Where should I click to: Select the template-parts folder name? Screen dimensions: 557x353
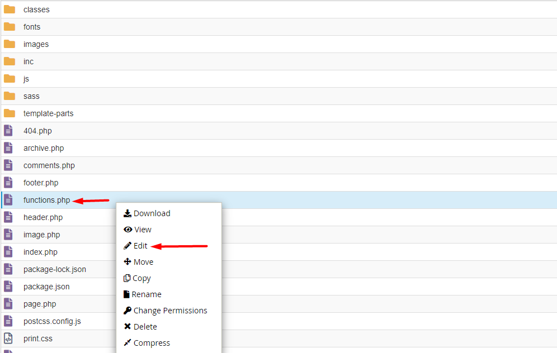(x=48, y=113)
